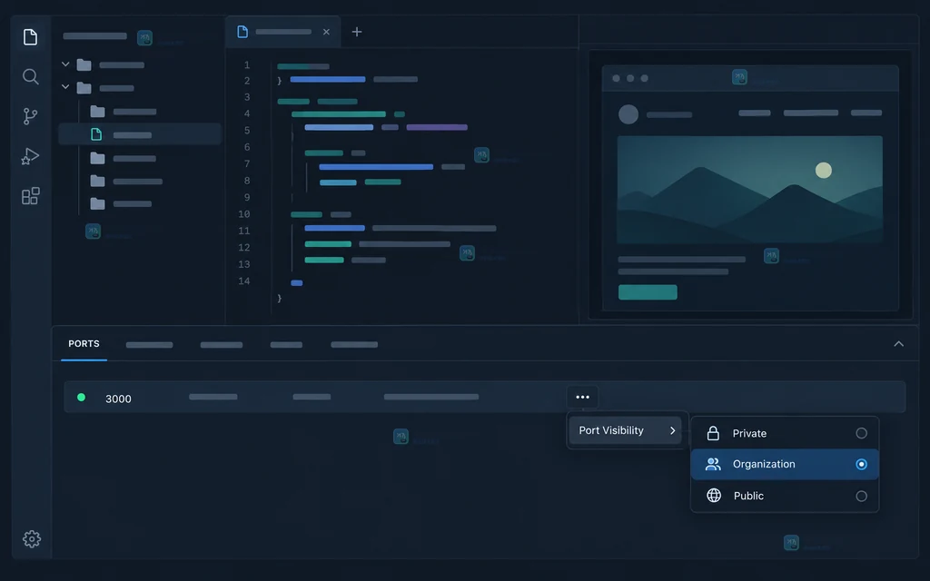Close the open editor file tab
Screen dimensions: 930x581
point(326,32)
